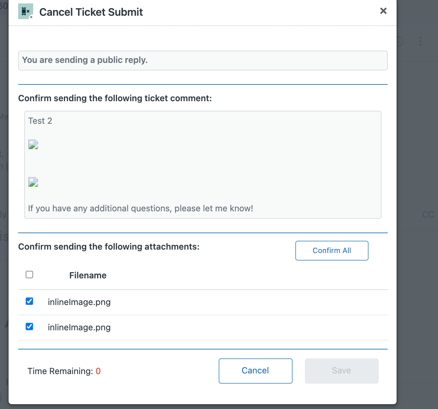Click the second broken inline image icon
The width and height of the screenshot is (438, 409).
point(33,182)
